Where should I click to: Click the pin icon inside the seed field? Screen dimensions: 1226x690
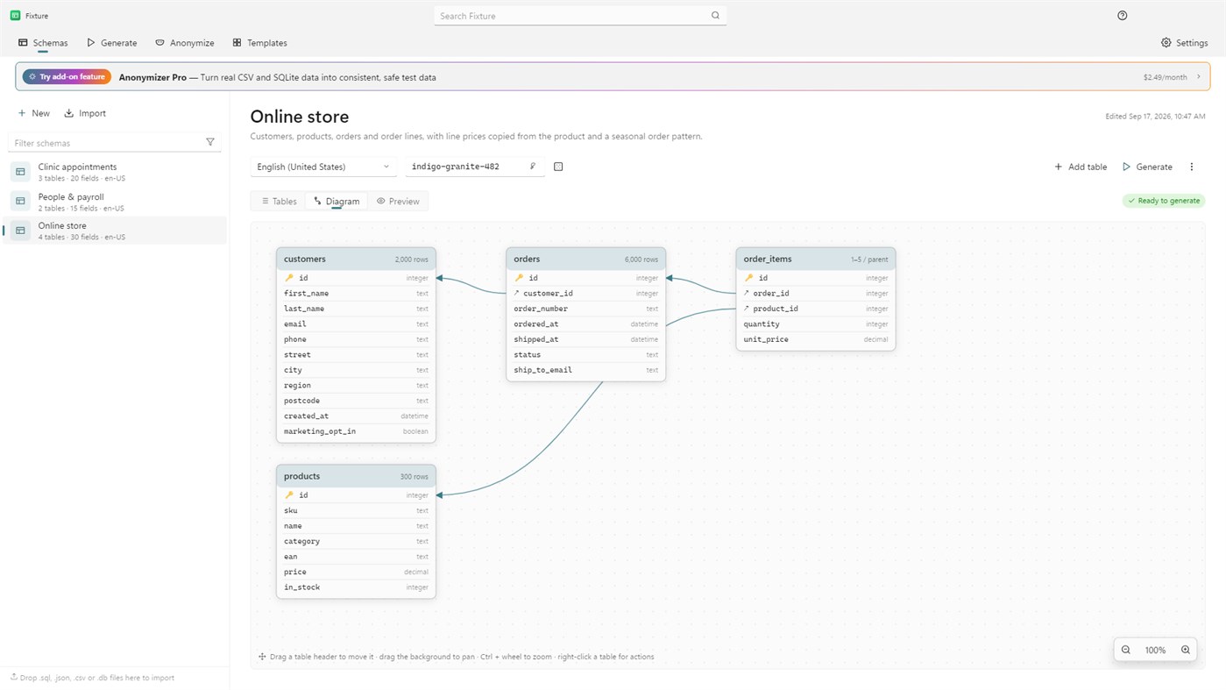click(x=533, y=167)
